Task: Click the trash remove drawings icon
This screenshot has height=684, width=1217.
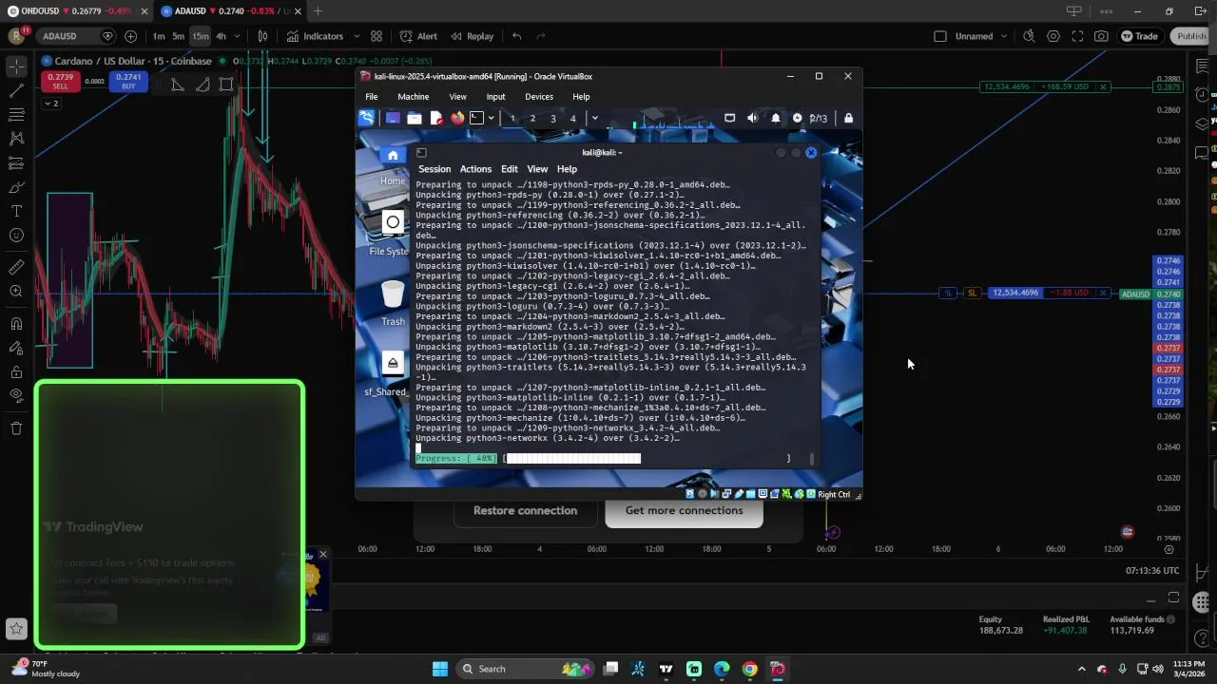Action: tap(16, 428)
